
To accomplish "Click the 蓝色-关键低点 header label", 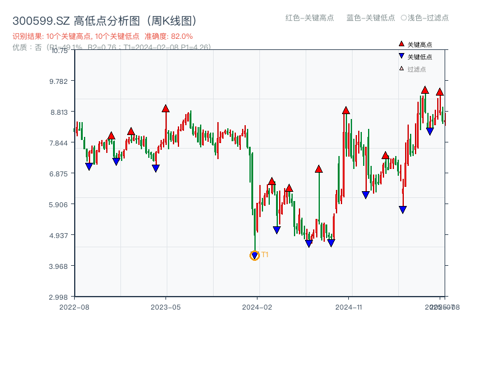I will [371, 18].
